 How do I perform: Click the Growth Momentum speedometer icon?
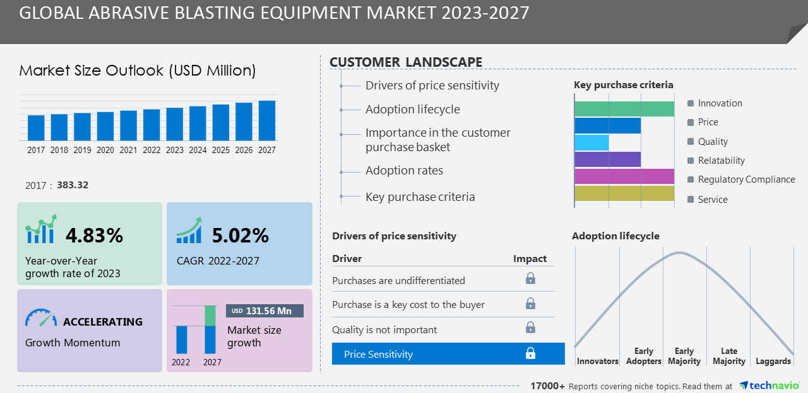41,317
